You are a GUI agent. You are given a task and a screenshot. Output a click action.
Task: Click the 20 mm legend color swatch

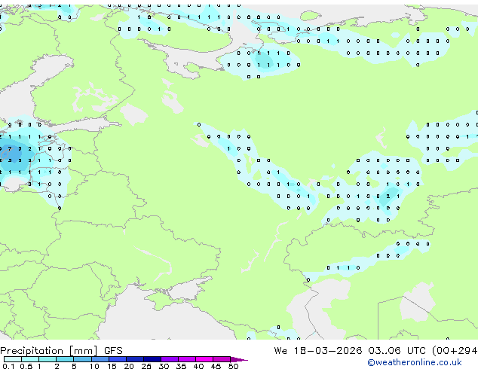click(x=134, y=359)
